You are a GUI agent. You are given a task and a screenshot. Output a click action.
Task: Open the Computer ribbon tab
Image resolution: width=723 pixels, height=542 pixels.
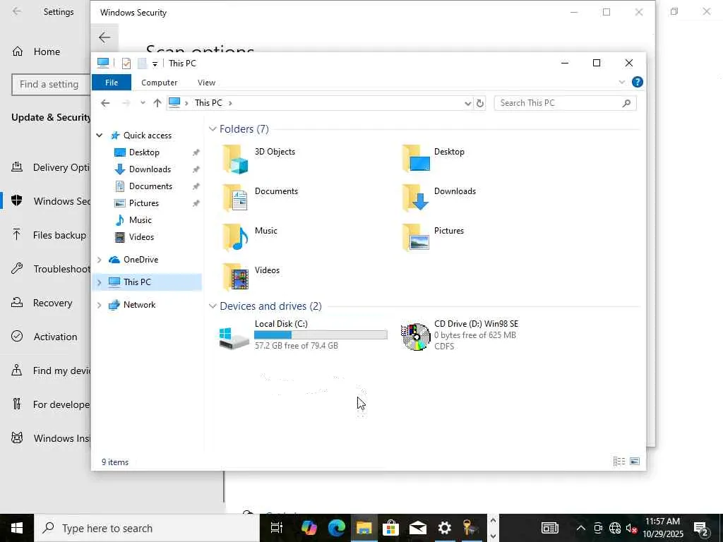pyautogui.click(x=159, y=83)
